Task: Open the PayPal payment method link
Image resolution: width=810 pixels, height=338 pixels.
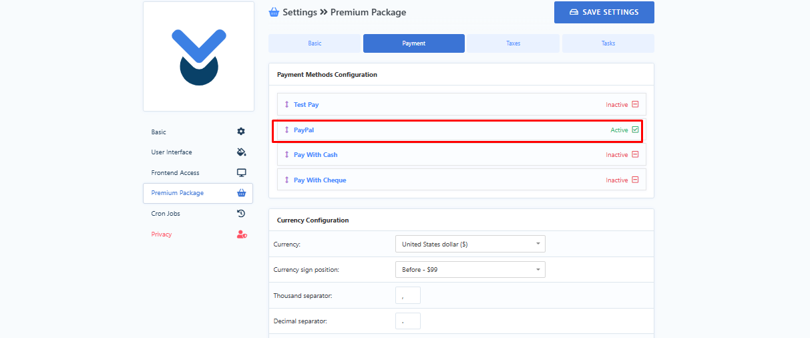Action: click(304, 130)
